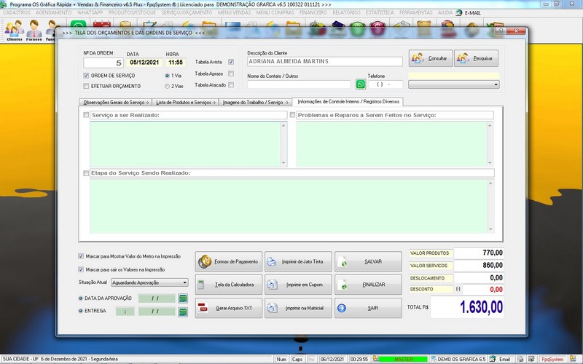The height and width of the screenshot is (364, 583).
Task: Switch to Observações Gerais do Serviço tab
Action: (x=116, y=102)
